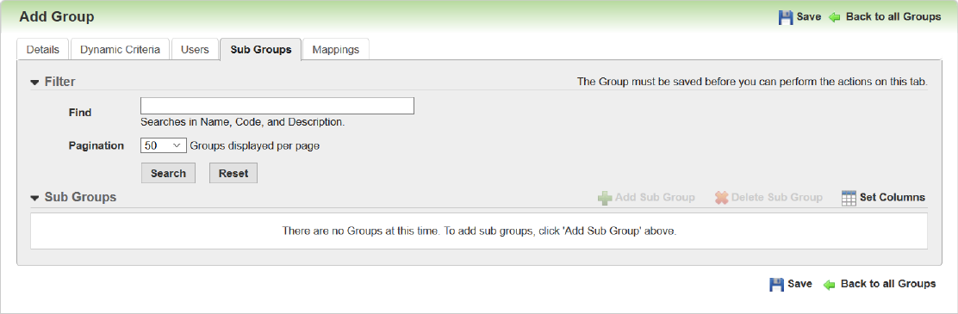Image resolution: width=958 pixels, height=314 pixels.
Task: Go to the Users tab
Action: (x=195, y=50)
